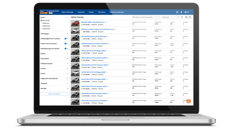
Task: Expand Eingesetzte Verkaufstools filter
Action: 68,79
